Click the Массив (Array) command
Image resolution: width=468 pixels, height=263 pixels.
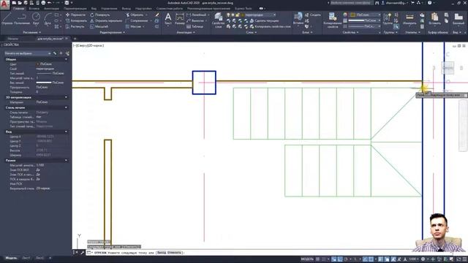134,26
